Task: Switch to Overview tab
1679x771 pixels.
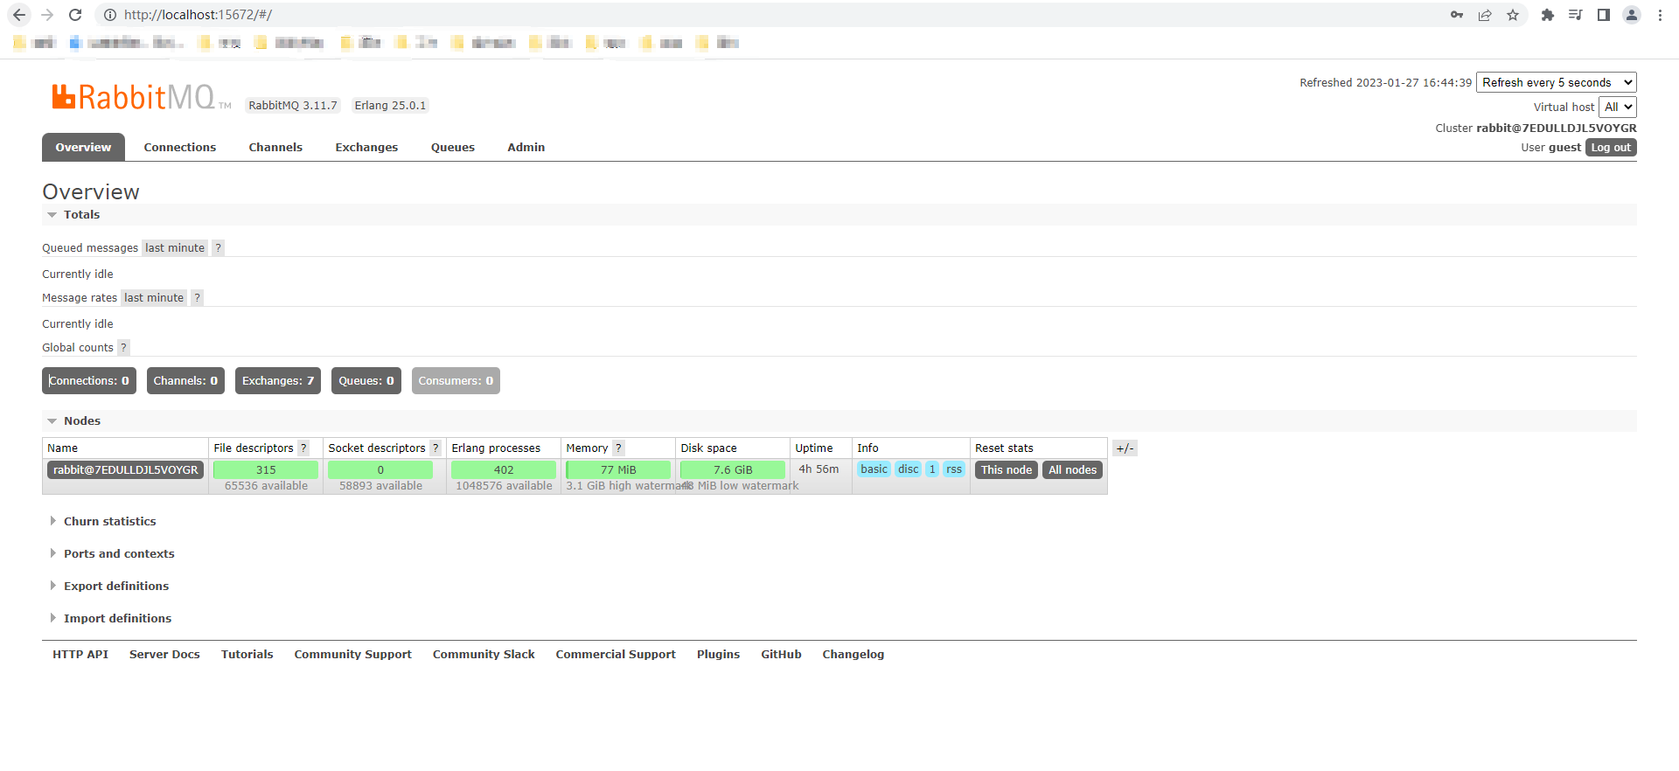Action: [x=83, y=147]
